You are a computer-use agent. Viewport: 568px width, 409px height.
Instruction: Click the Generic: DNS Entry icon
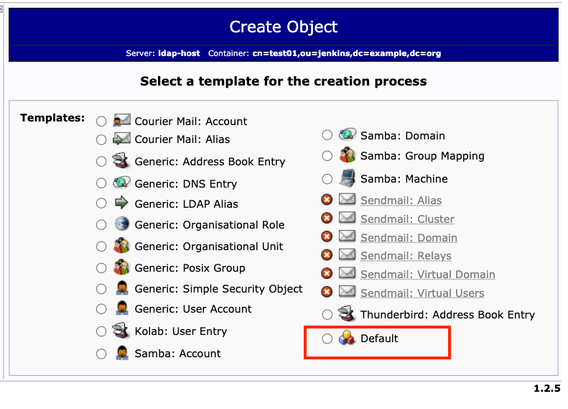[122, 183]
